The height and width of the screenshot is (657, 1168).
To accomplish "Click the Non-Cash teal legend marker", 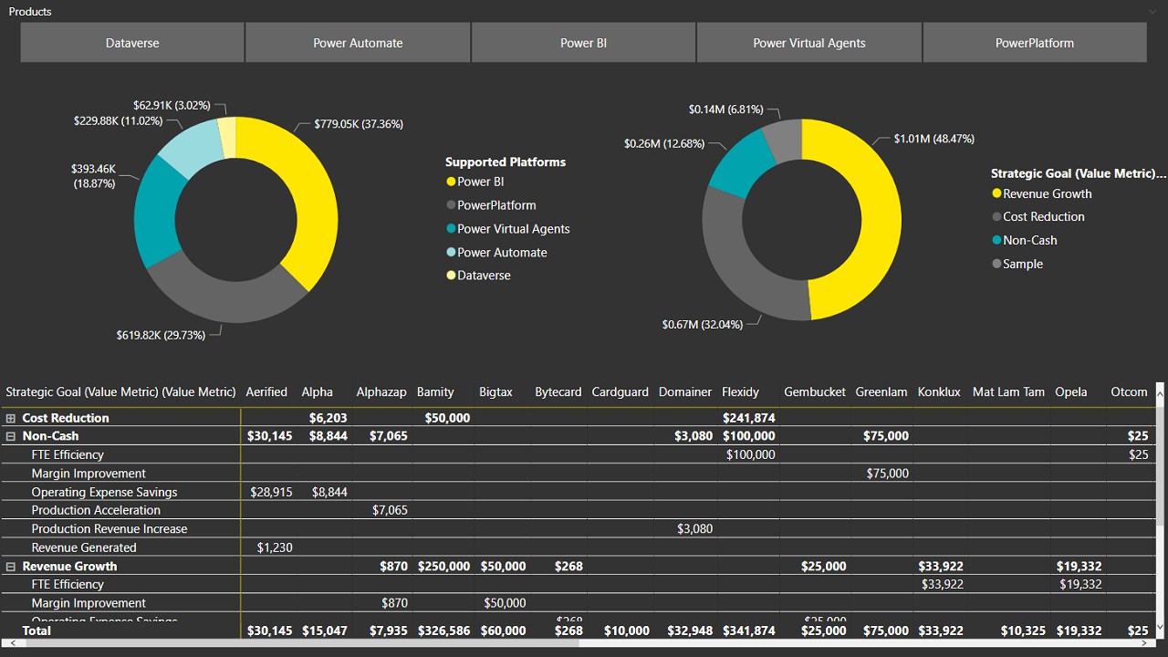I will (x=996, y=240).
